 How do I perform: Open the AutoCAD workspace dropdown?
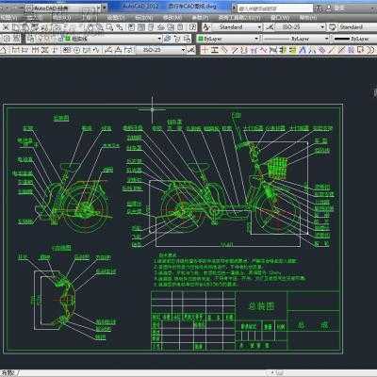pyautogui.click(x=64, y=8)
